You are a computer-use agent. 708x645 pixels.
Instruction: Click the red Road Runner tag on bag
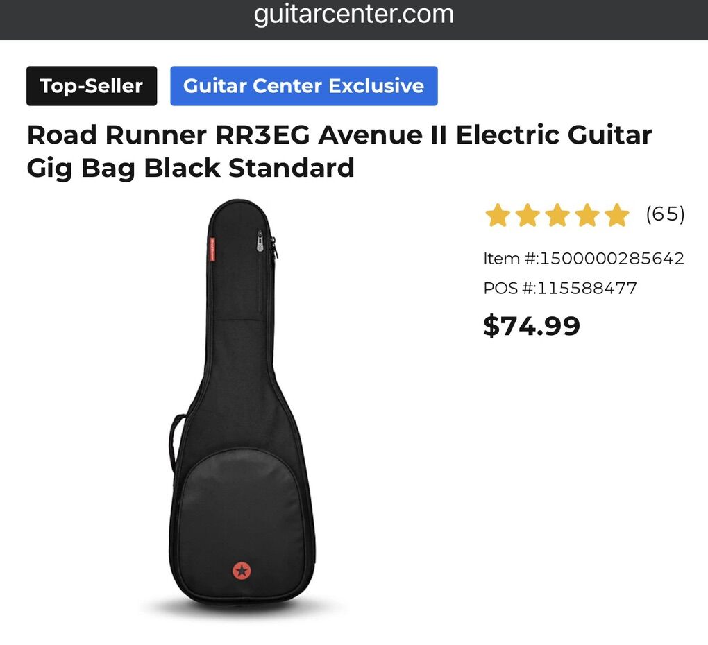212,249
